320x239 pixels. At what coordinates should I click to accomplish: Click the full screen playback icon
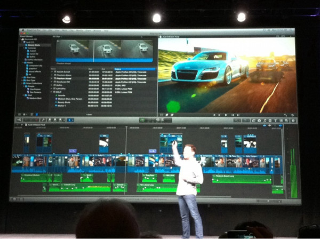pyautogui.click(x=285, y=115)
